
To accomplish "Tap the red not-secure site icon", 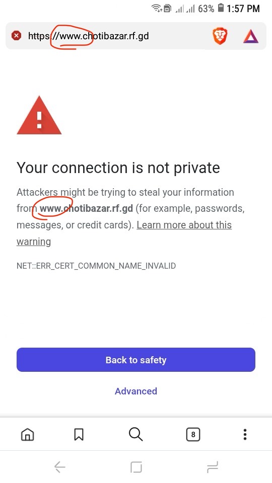I will tap(16, 36).
